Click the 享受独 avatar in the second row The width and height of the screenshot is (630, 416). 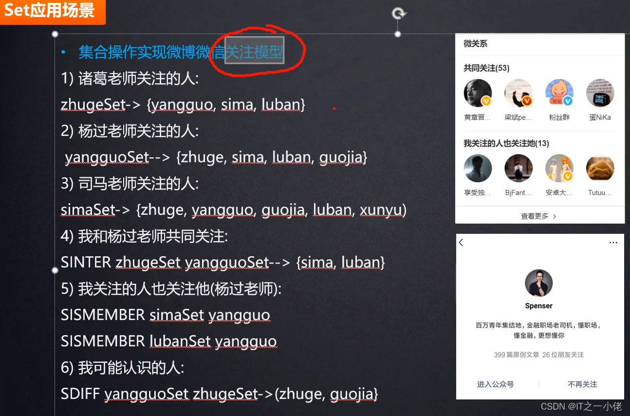pyautogui.click(x=478, y=169)
